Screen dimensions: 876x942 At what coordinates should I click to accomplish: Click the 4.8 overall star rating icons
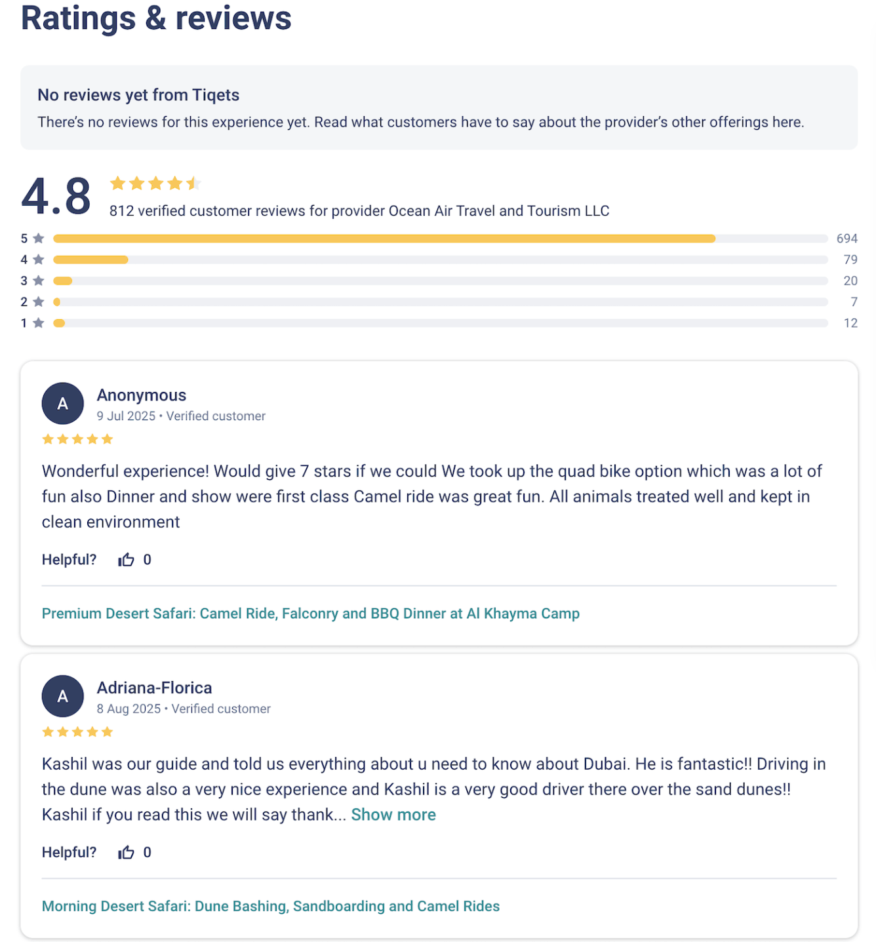[x=155, y=184]
